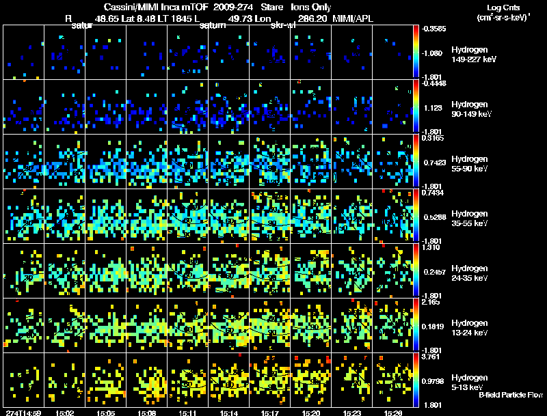Click the 15:20 time marker
547x416 pixels.
pyautogui.click(x=311, y=413)
